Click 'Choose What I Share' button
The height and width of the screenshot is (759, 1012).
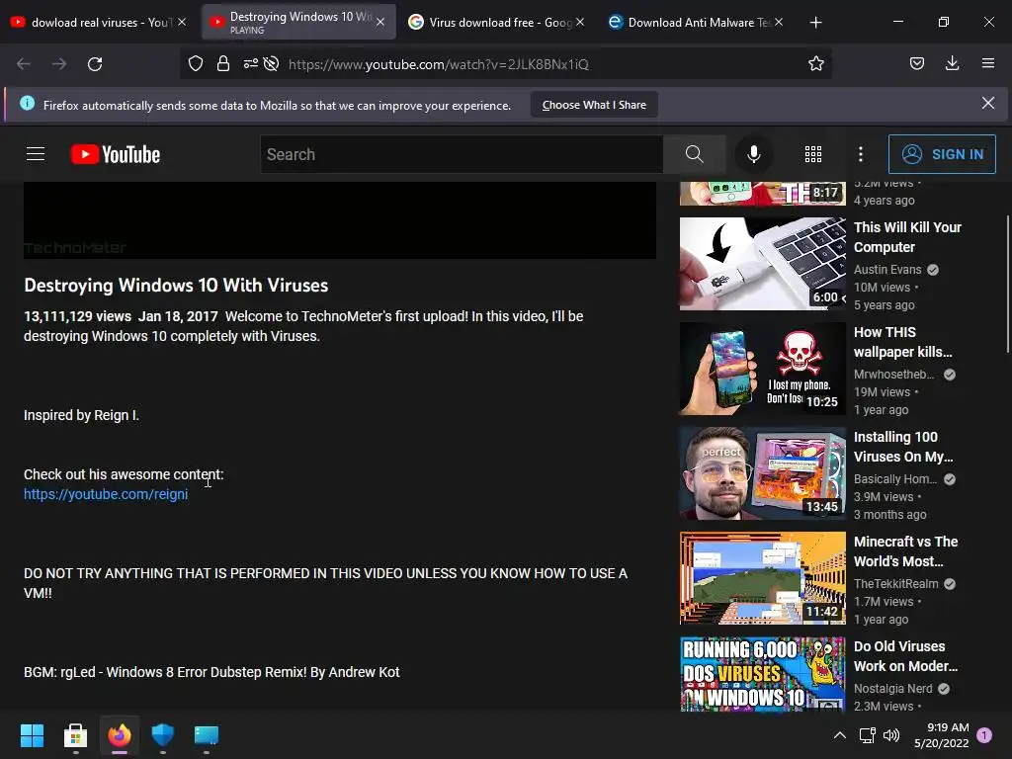594,105
